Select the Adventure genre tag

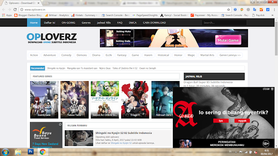(50, 55)
